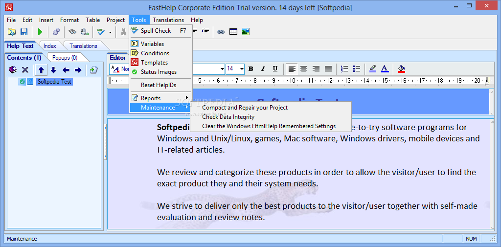The height and width of the screenshot is (247, 501).
Task: Set paragraph alignment to justified
Action: pyautogui.click(x=328, y=68)
